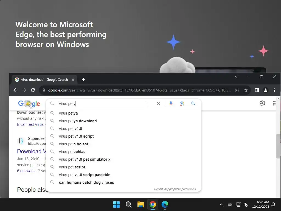This screenshot has width=281, height=211.
Task: Open the network status tray icon
Action: pos(238,204)
